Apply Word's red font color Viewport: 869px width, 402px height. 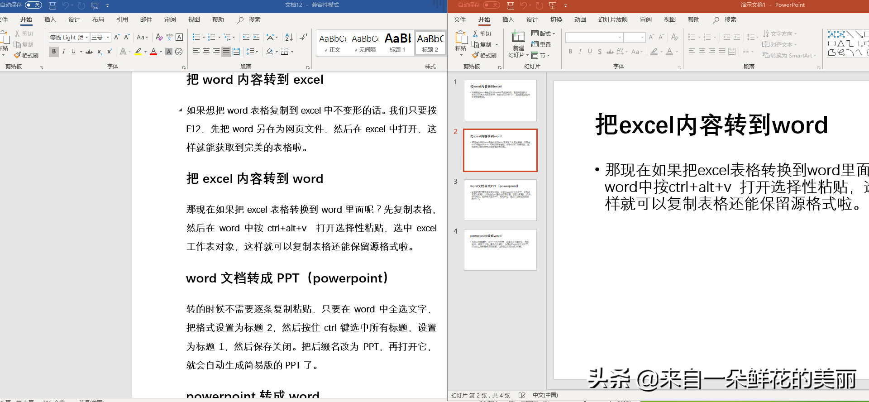pyautogui.click(x=153, y=52)
